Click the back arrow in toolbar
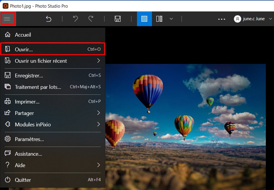This screenshot has width=274, height=190. point(49,19)
